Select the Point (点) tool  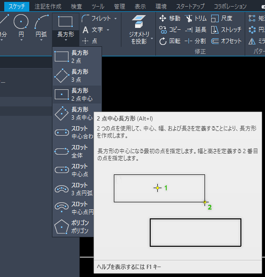[x=90, y=41]
